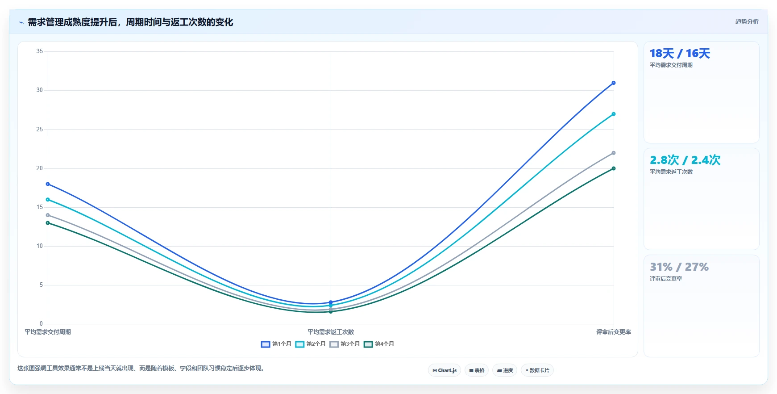777x394 pixels.
Task: Click the 趋势分析 label in the header
Action: pyautogui.click(x=747, y=21)
